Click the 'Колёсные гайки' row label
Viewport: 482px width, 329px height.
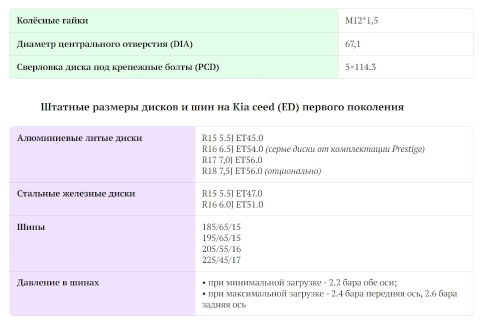(x=52, y=21)
